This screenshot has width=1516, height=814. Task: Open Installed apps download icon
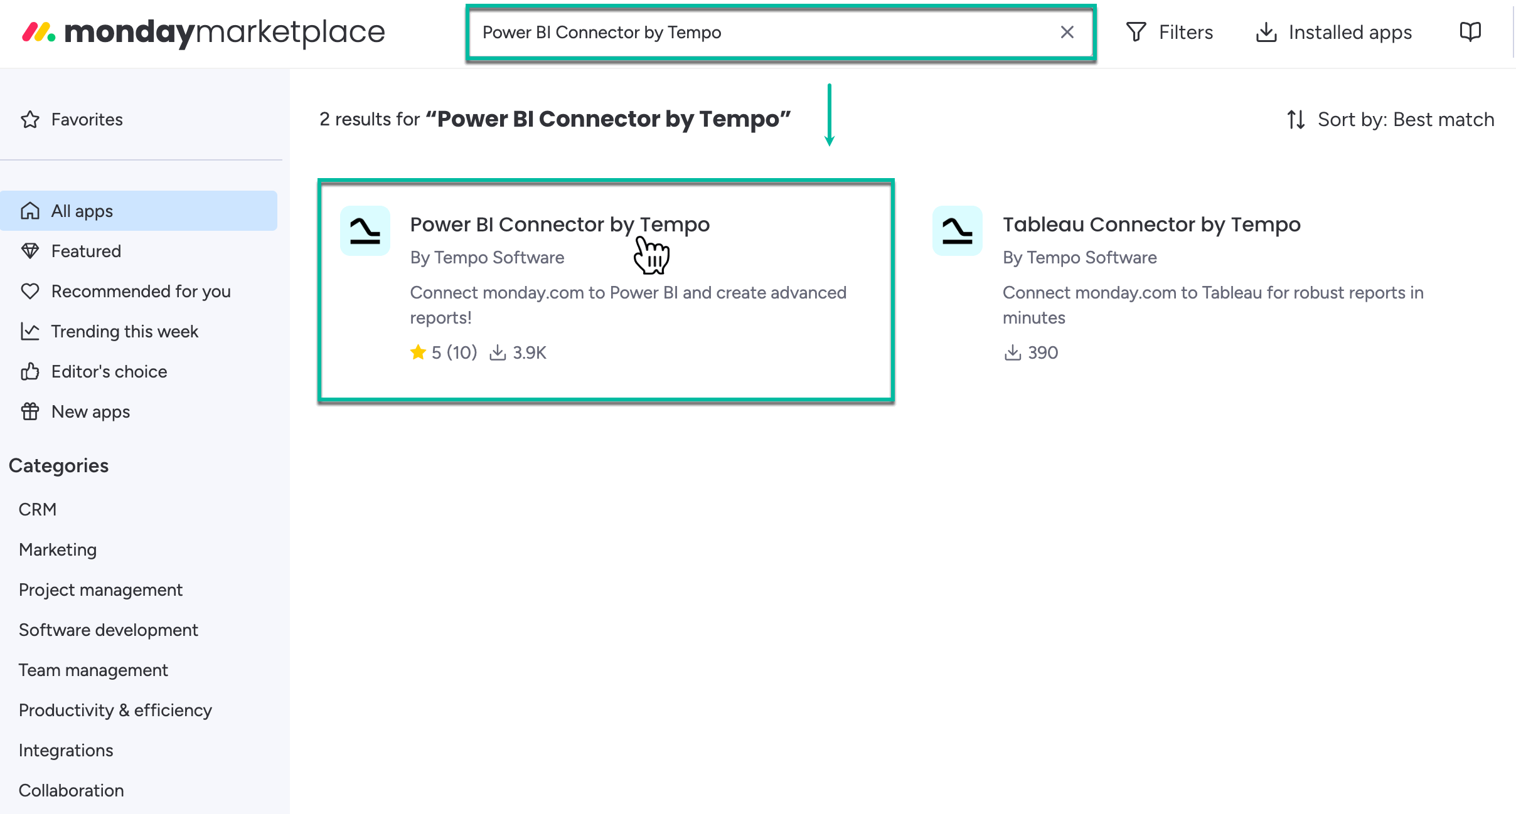[1266, 33]
